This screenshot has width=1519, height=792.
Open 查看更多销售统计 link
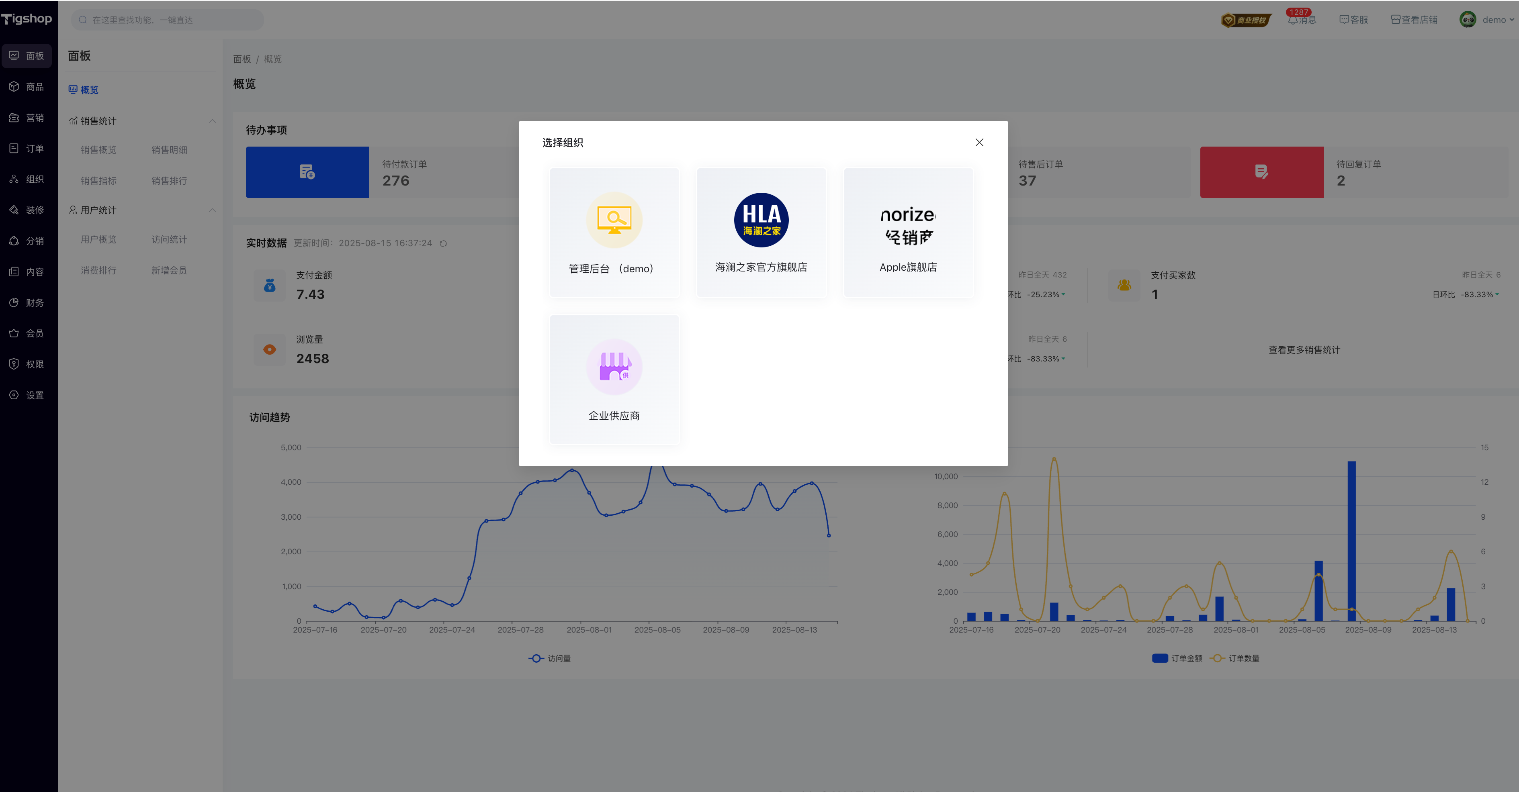1304,349
